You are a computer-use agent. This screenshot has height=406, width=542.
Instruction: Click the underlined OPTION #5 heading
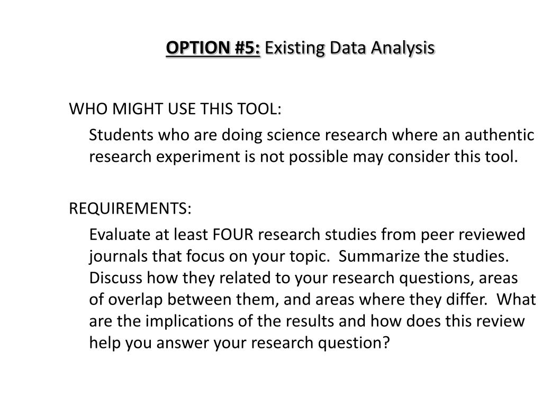click(x=213, y=48)
